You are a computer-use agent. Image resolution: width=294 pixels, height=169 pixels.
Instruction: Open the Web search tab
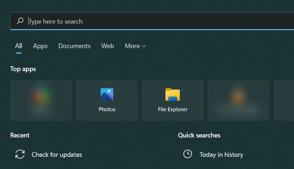(108, 46)
